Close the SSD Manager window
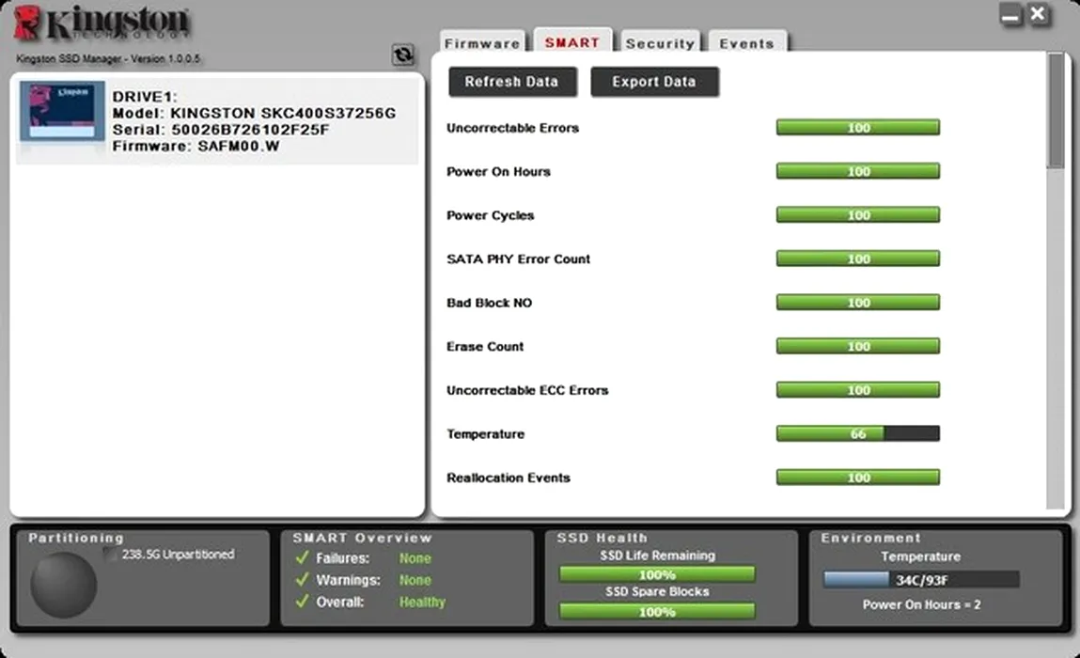 click(1037, 14)
